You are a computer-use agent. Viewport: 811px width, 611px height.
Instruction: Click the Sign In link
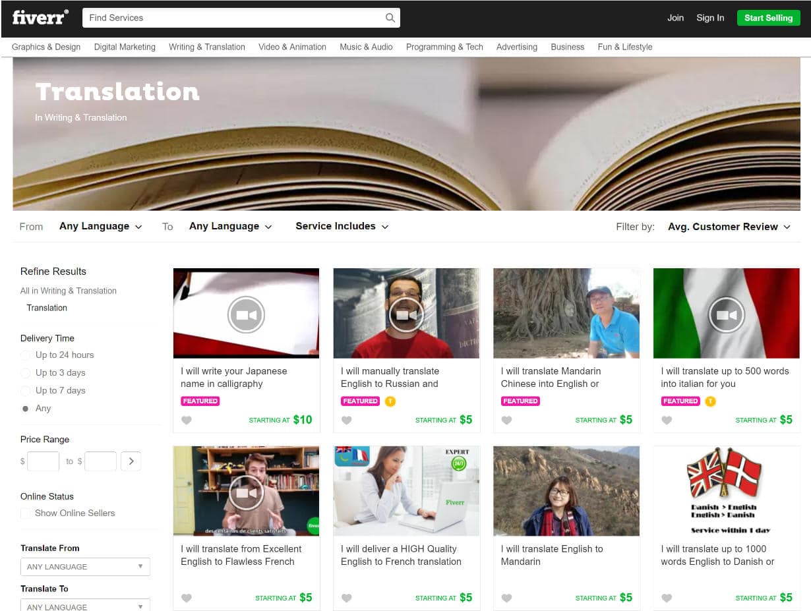710,18
